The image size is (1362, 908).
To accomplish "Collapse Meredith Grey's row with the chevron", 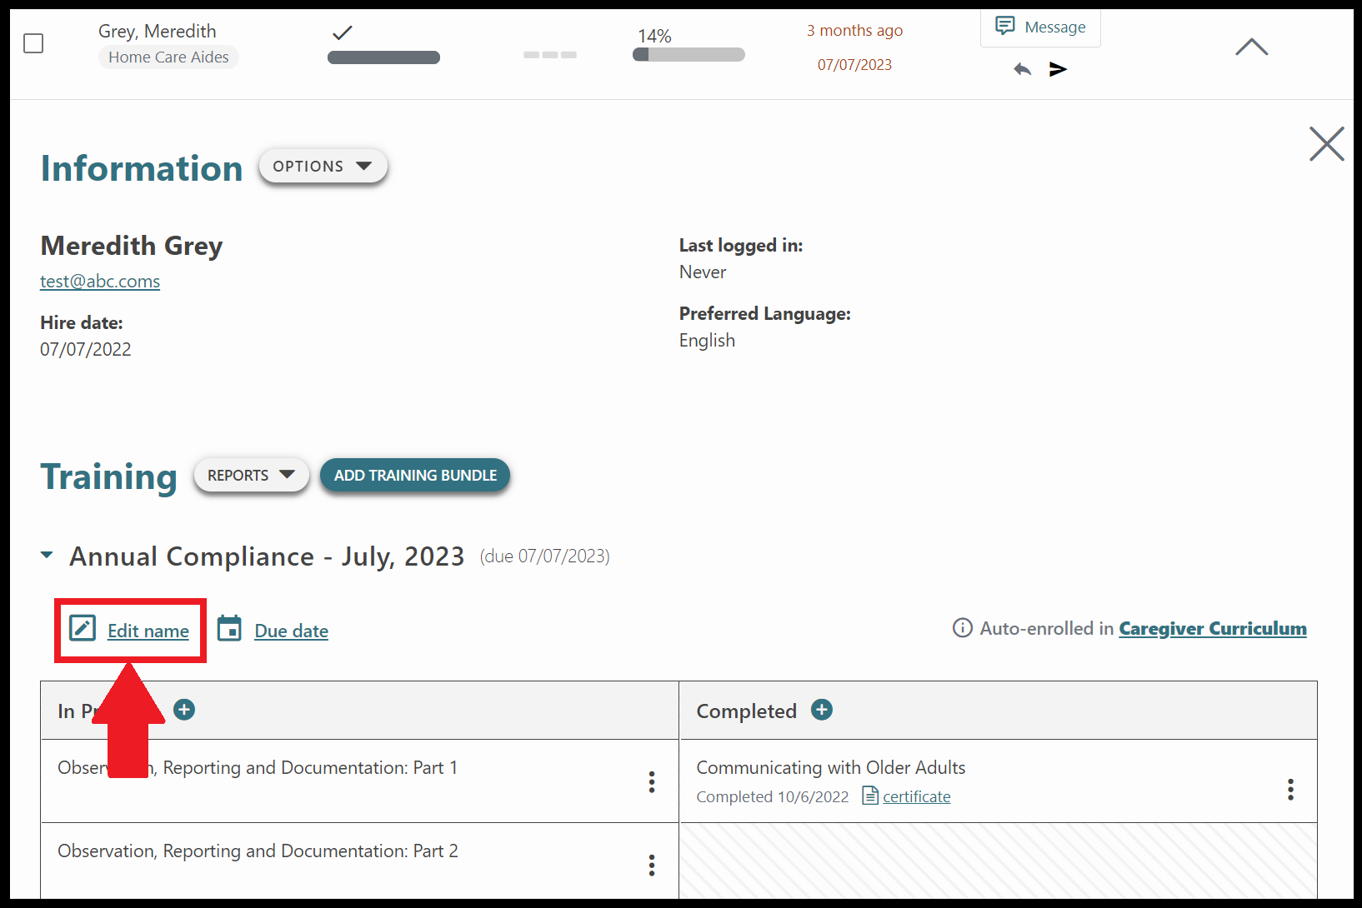I will [x=1250, y=47].
